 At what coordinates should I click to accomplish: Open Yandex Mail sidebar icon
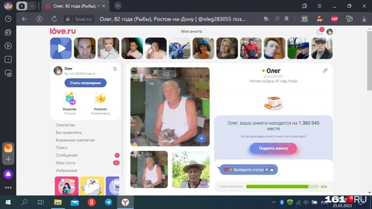pos(8,148)
